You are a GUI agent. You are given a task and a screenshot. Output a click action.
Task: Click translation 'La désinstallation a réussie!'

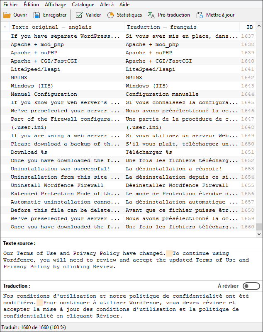click(173, 169)
